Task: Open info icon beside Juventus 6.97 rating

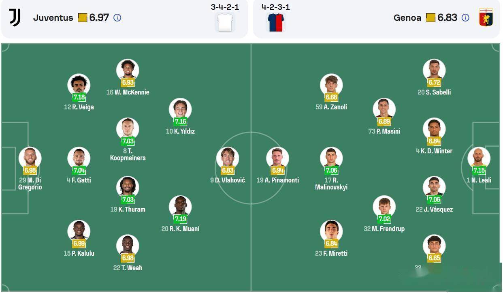Action: (117, 18)
